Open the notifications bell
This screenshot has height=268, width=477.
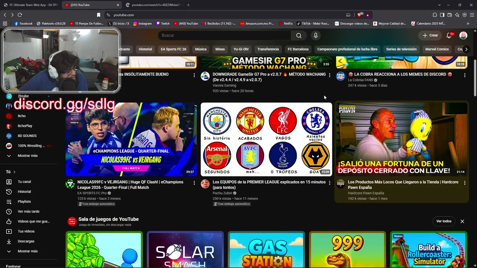[449, 35]
